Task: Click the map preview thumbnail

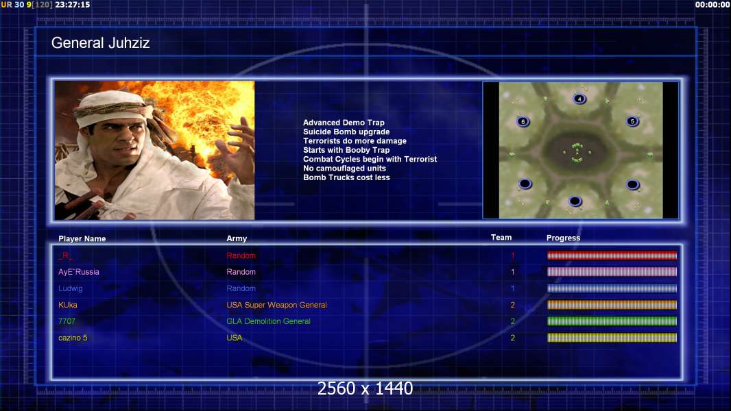Action: tap(581, 150)
